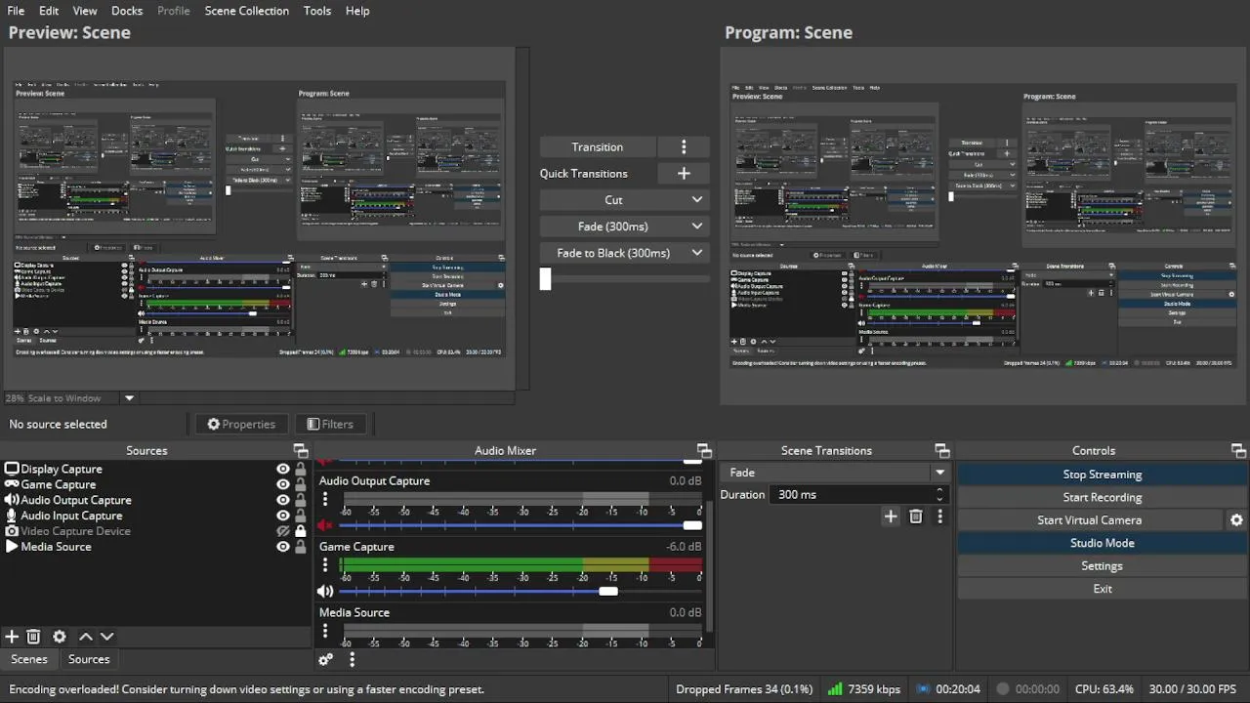1250x703 pixels.
Task: Pop out the Scene Transitions dock
Action: click(x=941, y=450)
